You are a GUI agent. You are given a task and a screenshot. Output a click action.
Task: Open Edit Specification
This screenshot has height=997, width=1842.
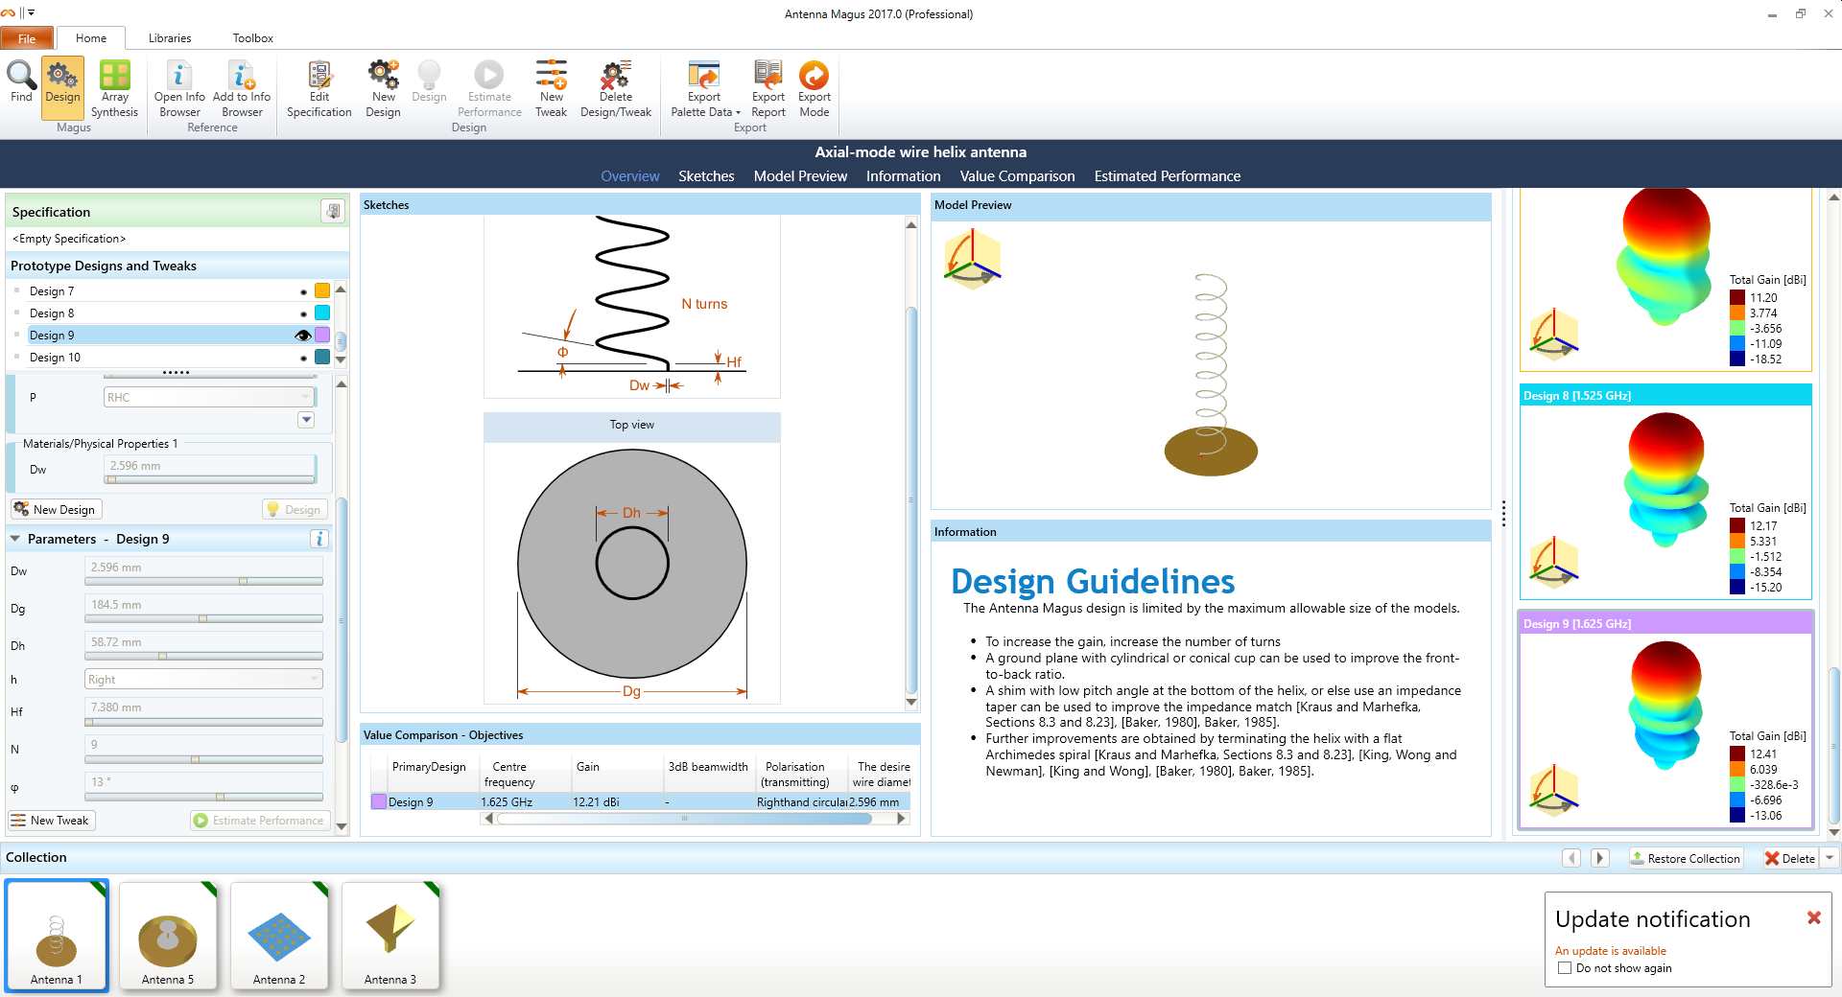click(x=319, y=75)
